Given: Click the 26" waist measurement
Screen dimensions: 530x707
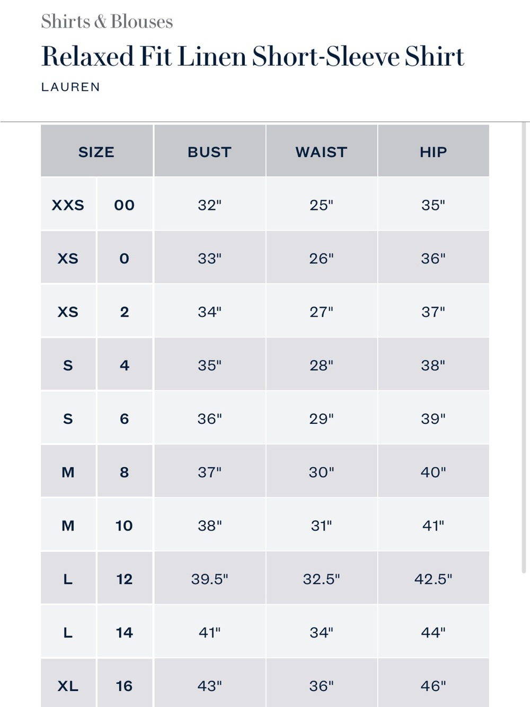Looking at the screenshot, I should pyautogui.click(x=322, y=258).
